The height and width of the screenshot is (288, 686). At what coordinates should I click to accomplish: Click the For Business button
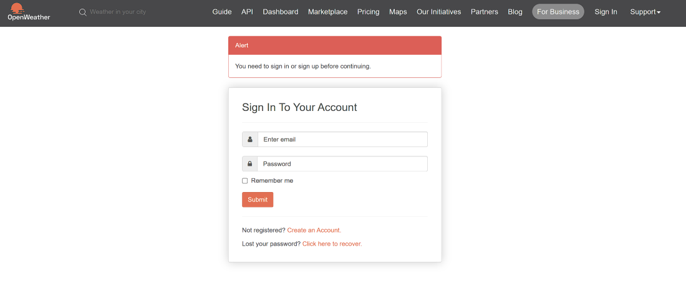coord(558,12)
